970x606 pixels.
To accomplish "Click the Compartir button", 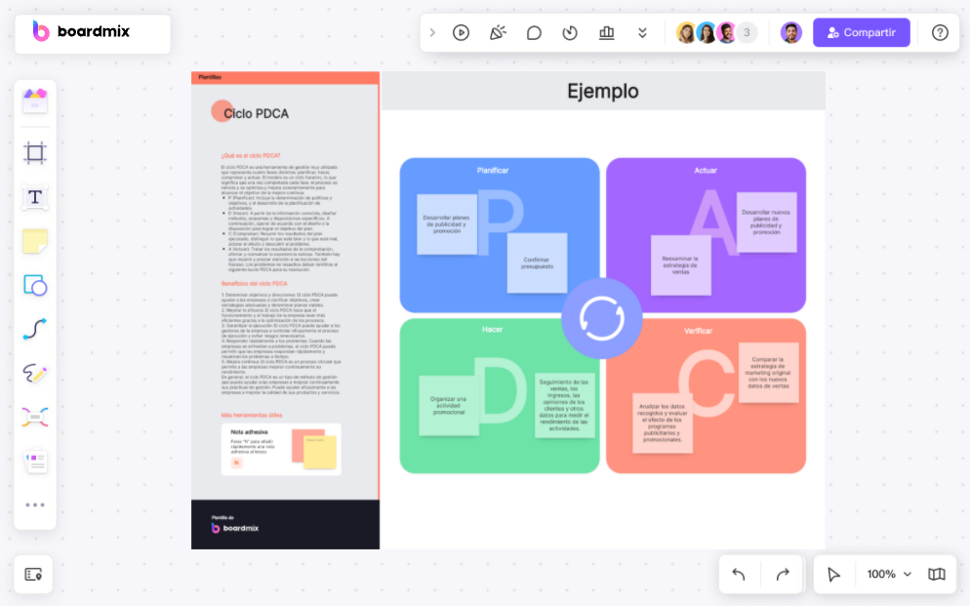I will click(861, 33).
